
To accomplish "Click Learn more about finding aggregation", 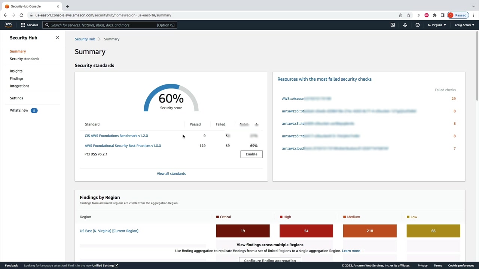I will tap(351, 251).
